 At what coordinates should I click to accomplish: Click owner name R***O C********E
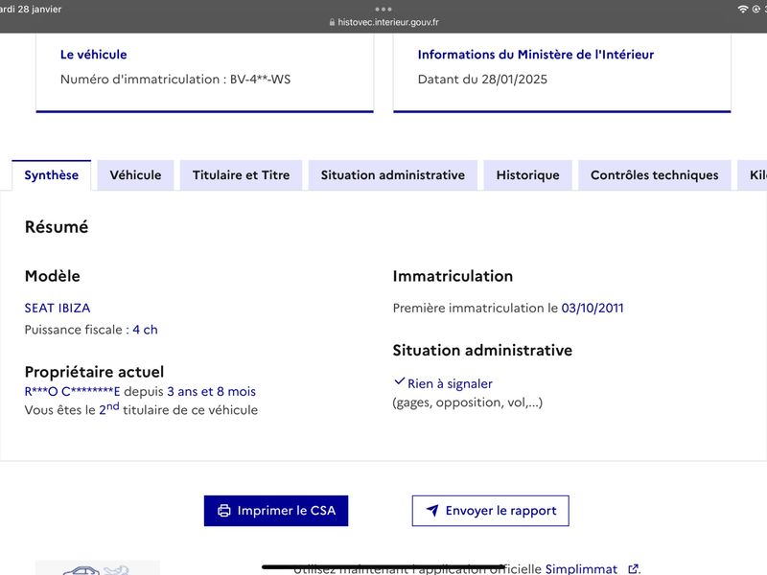73,392
